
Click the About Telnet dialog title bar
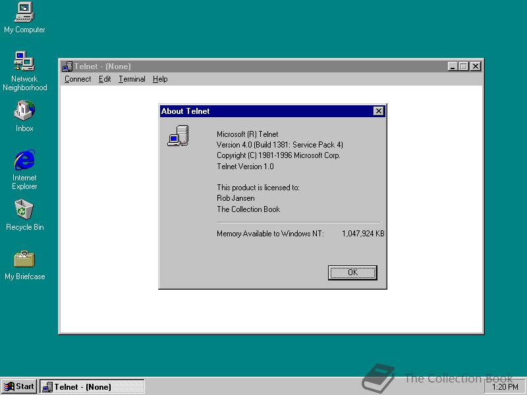(x=273, y=111)
